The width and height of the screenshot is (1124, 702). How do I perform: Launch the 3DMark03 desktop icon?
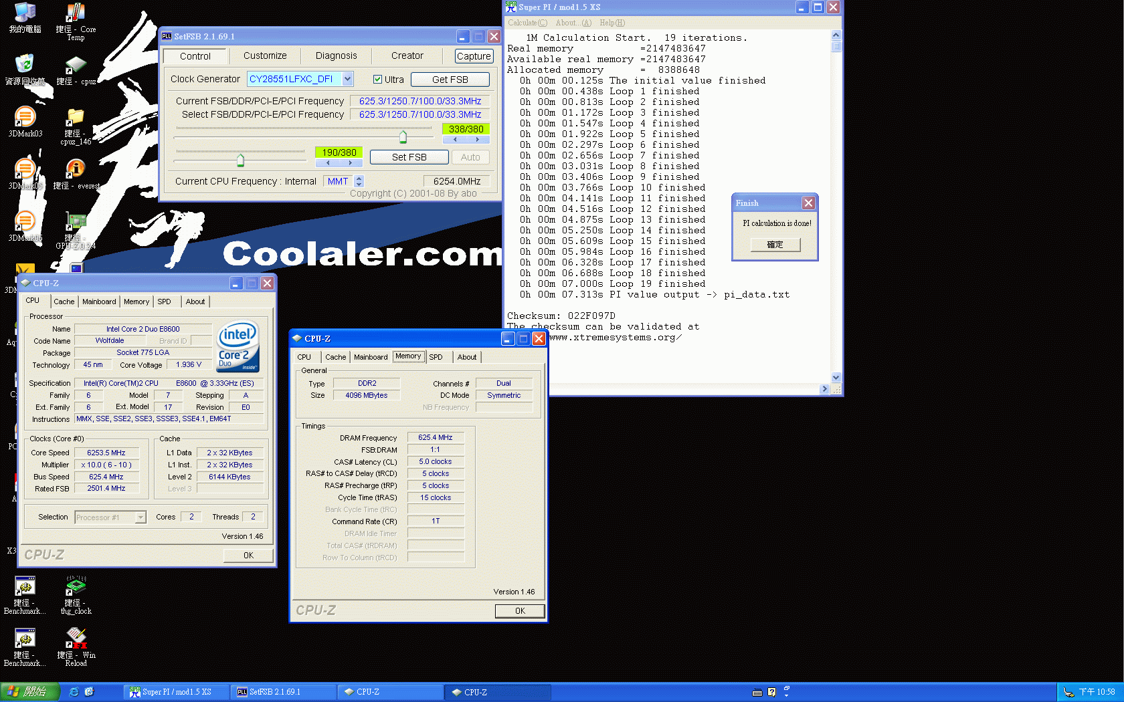(25, 122)
